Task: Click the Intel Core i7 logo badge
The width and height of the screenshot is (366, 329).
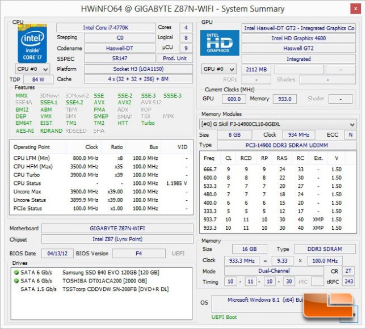Action: tap(32, 44)
